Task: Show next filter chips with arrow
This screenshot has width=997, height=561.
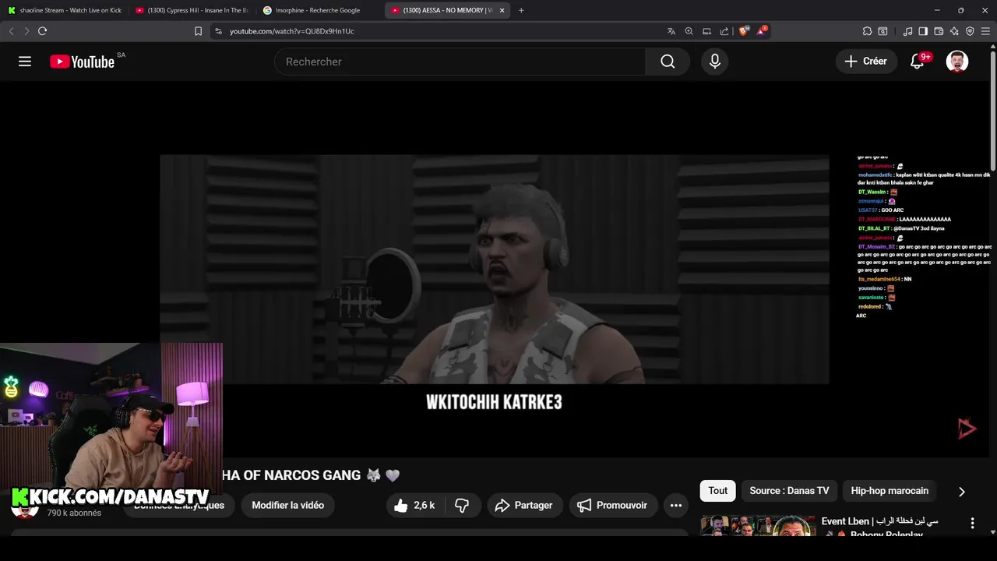Action: coord(961,492)
